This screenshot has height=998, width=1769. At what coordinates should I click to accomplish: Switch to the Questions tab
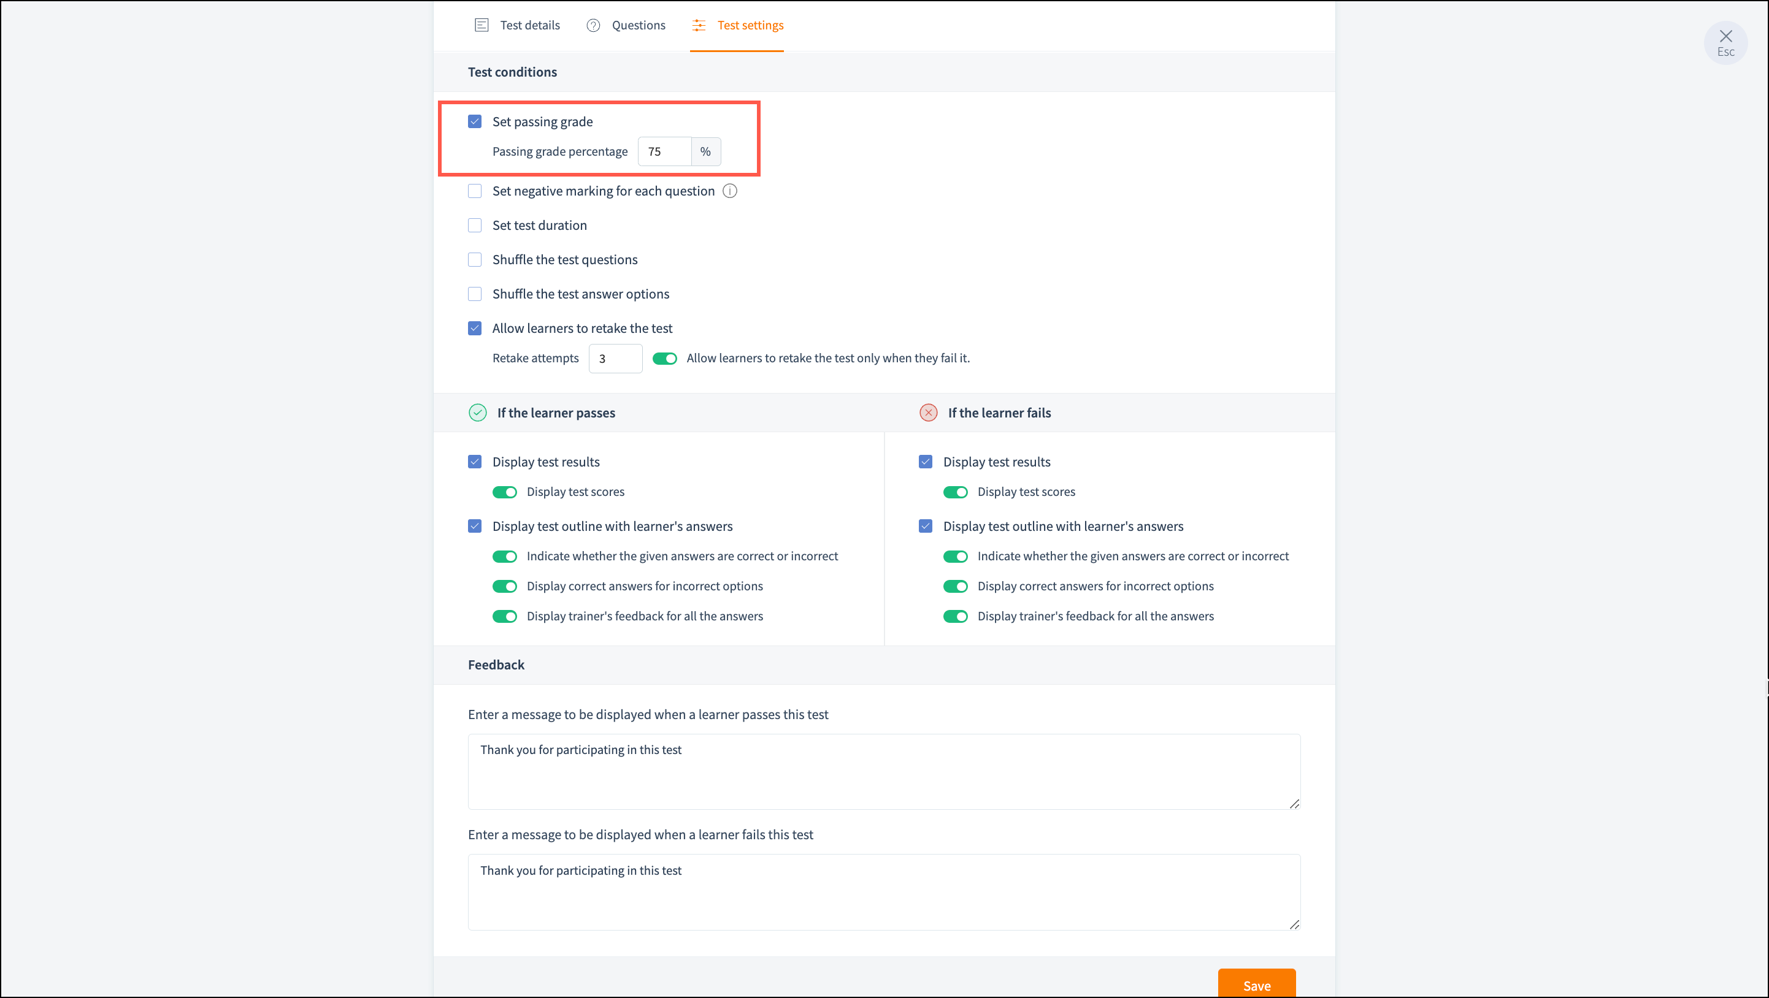[637, 25]
